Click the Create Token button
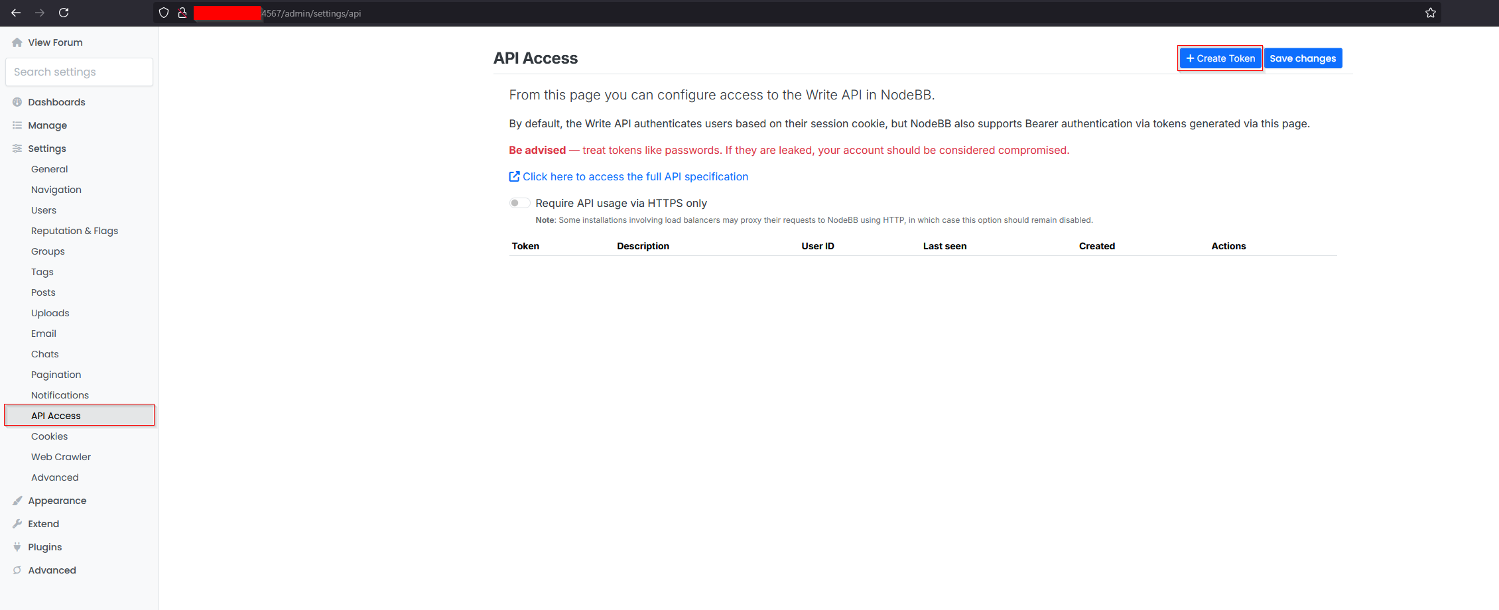This screenshot has width=1499, height=610. pos(1220,58)
